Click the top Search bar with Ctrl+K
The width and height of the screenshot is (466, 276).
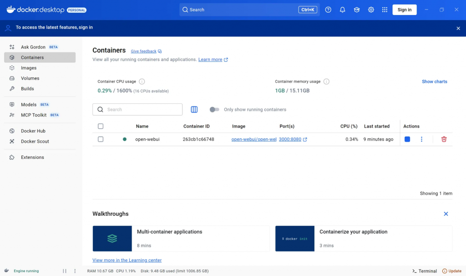(249, 10)
